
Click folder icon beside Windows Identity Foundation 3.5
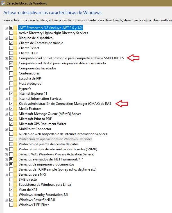(15, 195)
